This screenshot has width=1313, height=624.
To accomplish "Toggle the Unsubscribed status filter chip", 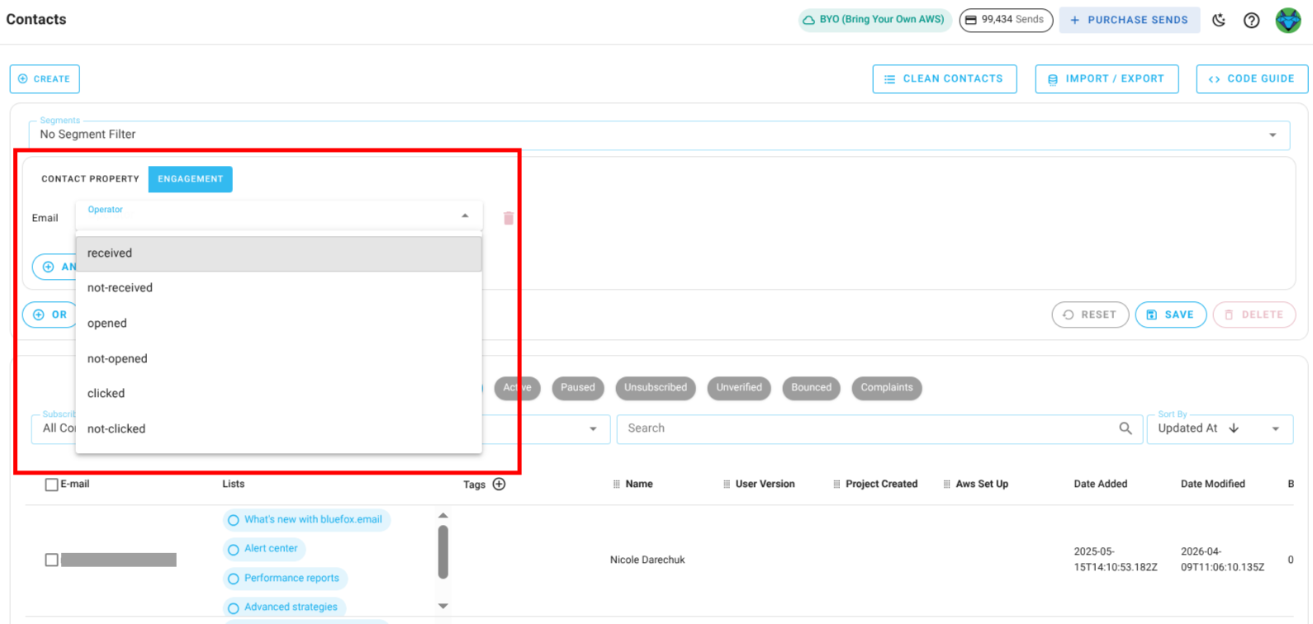I will [656, 388].
